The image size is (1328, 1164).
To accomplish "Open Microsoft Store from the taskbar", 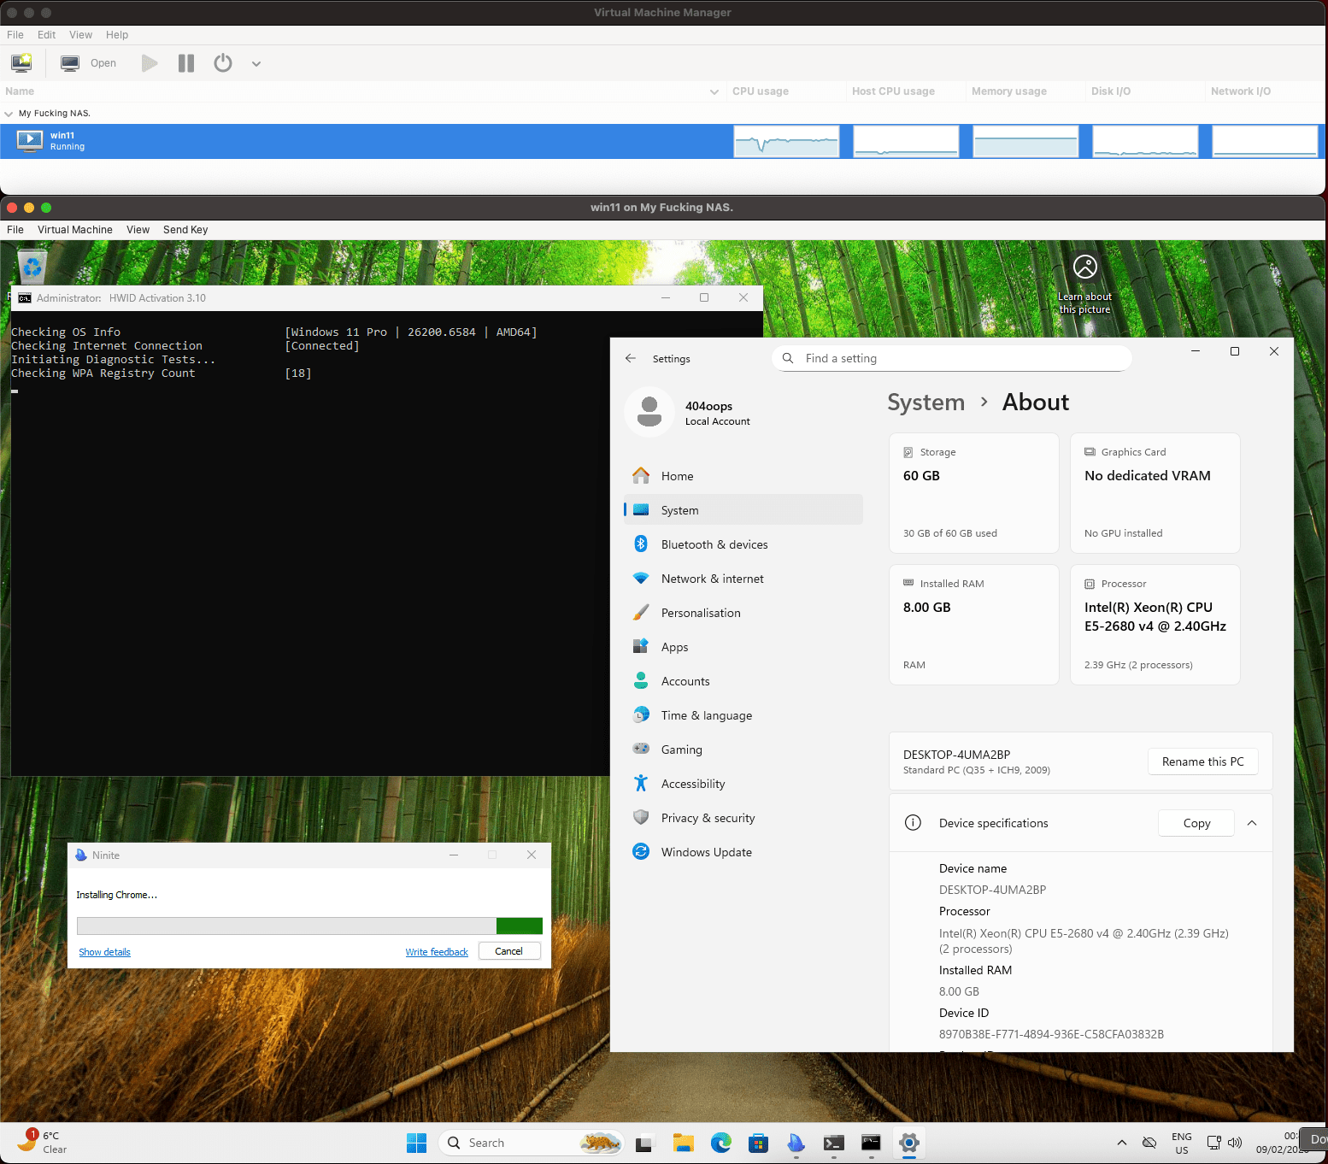I will pos(759,1143).
